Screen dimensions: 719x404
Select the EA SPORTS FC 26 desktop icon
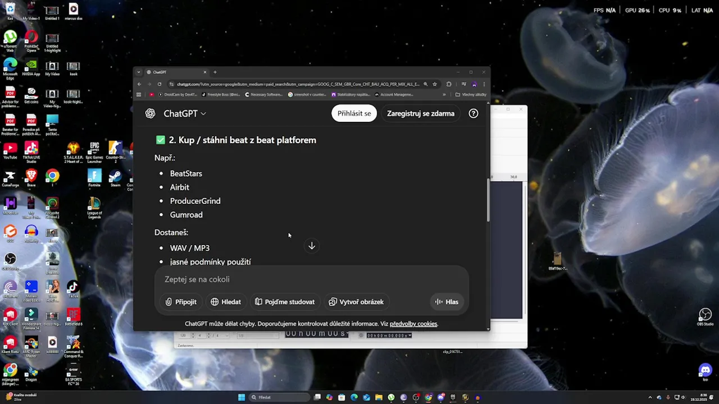click(x=74, y=375)
